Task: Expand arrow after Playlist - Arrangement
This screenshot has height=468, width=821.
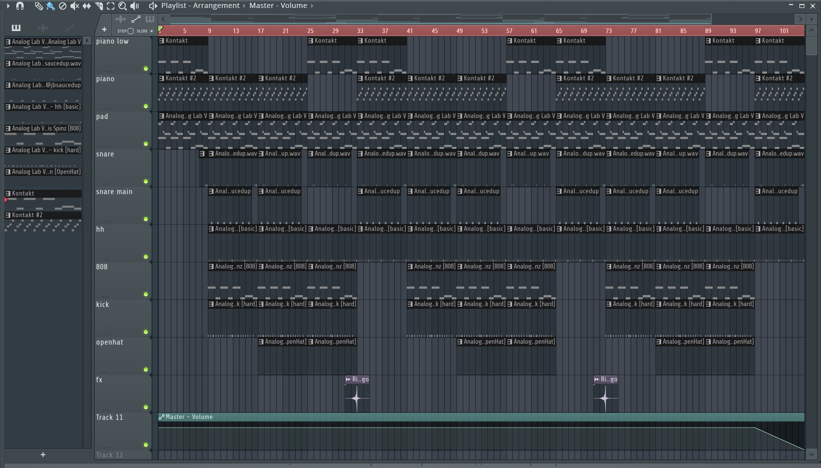Action: [x=244, y=6]
